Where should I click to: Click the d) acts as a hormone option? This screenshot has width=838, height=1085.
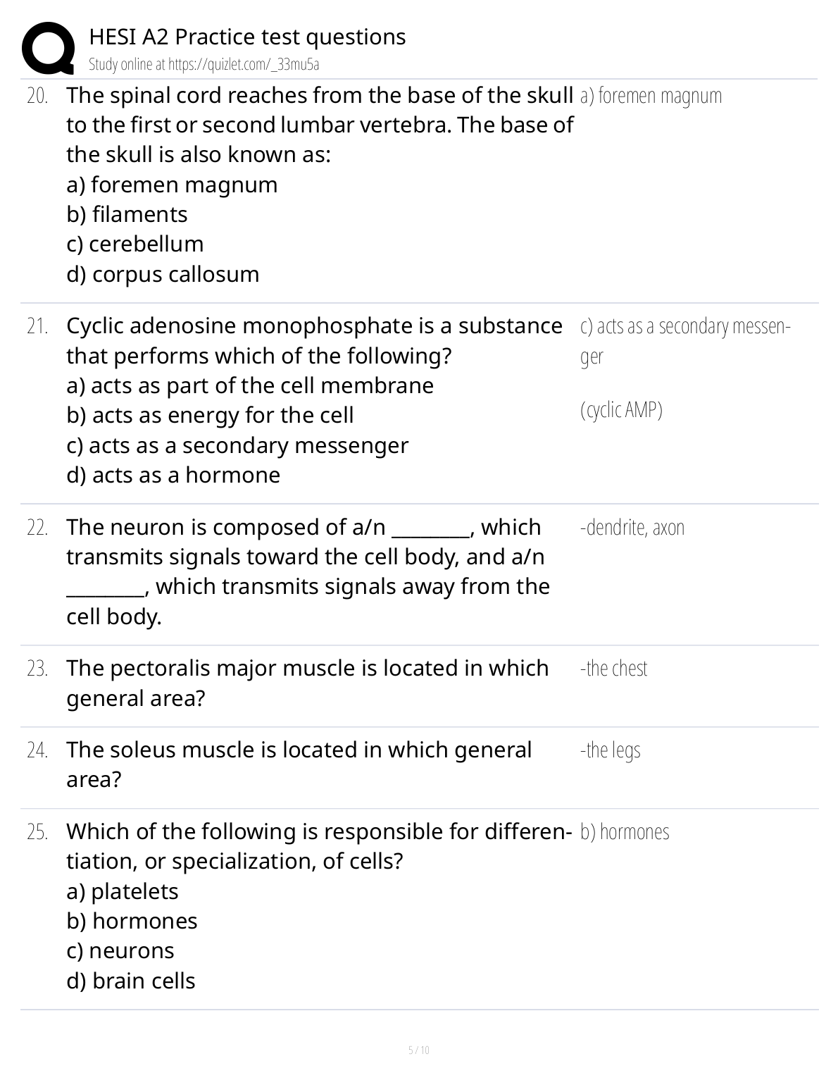click(x=173, y=476)
